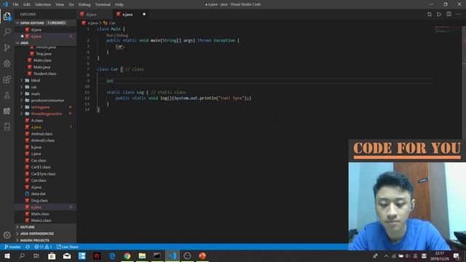Open the Manage gear icon at the bottom of the activity bar
This screenshot has height=262, width=466.
7,235
